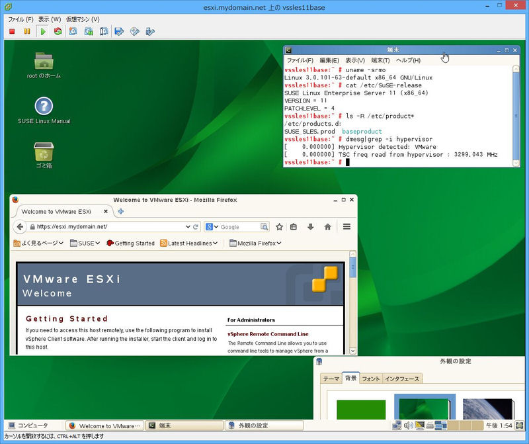Open terminal 端末(T) menu
The width and height of the screenshot is (529, 444).
coord(380,60)
